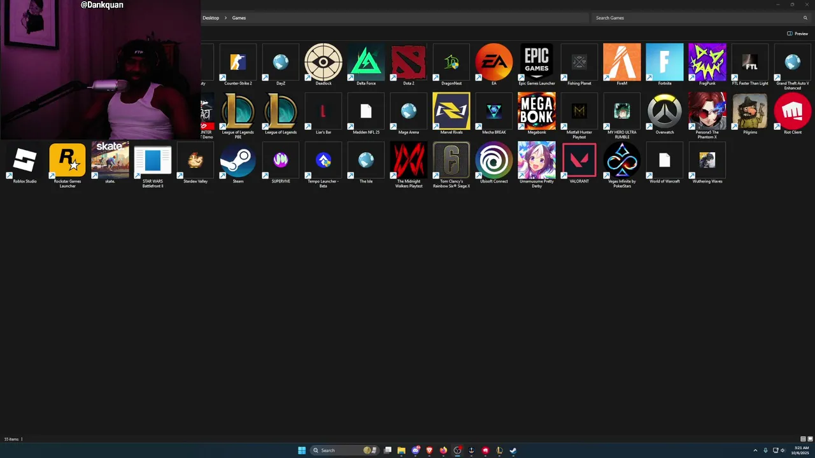Click Games breadcrumb segment
The width and height of the screenshot is (815, 458).
click(239, 18)
